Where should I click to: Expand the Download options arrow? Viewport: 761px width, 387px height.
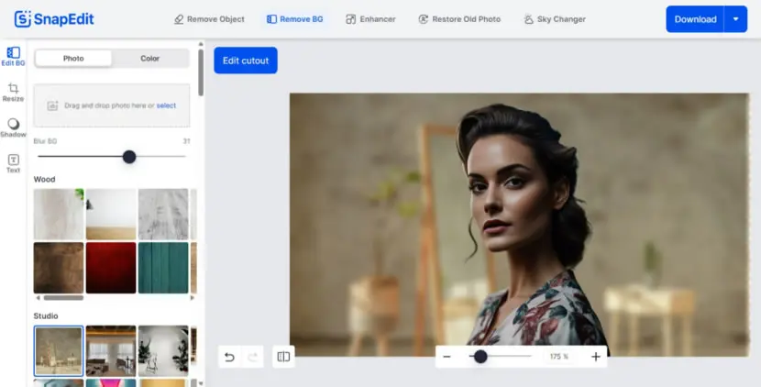click(x=735, y=19)
